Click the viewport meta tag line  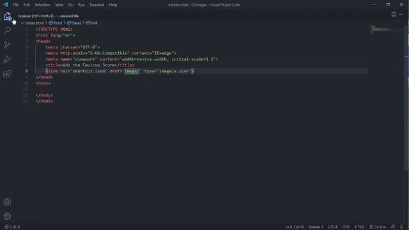click(132, 59)
